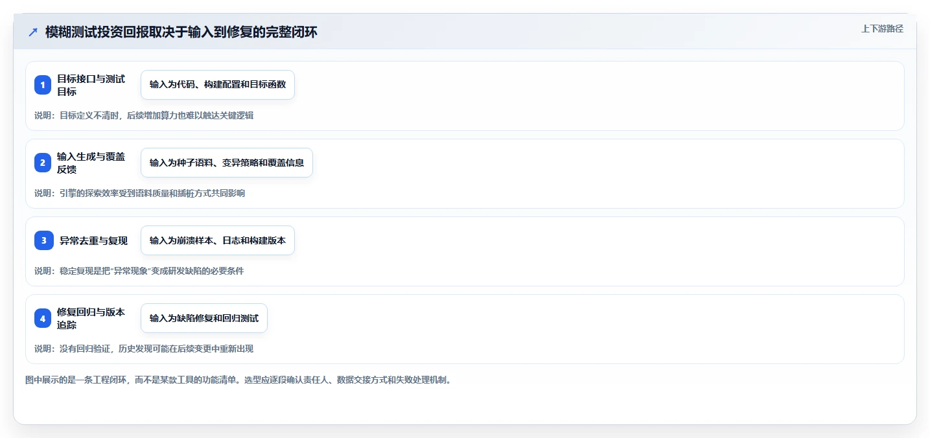Select the step heading 修复回归与版本追踪
Image resolution: width=930 pixels, height=438 pixels.
point(91,318)
